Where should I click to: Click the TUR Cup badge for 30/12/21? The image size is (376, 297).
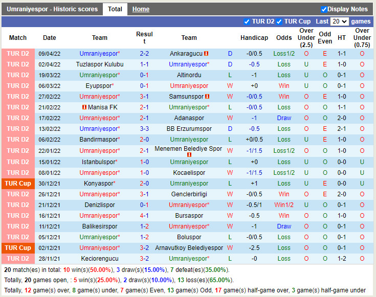18,184
